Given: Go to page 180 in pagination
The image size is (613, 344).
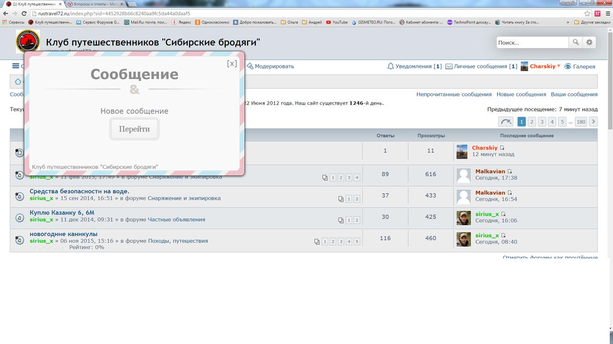Looking at the screenshot, I should [580, 122].
